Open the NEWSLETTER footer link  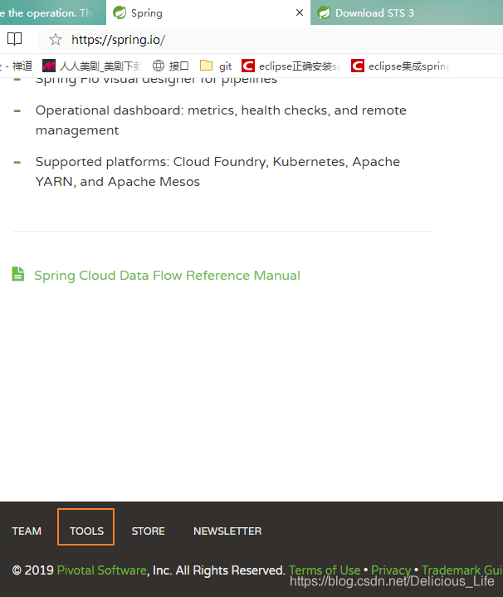pos(227,531)
